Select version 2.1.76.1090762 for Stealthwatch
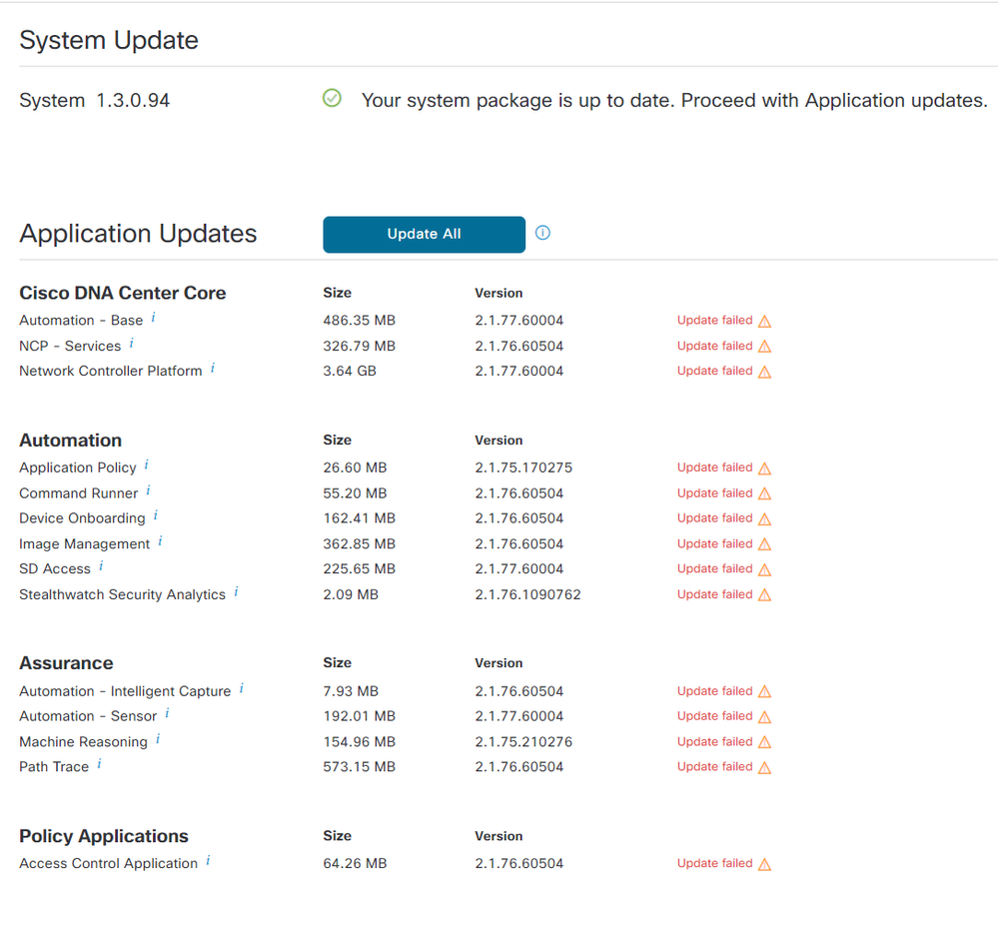 pyautogui.click(x=527, y=595)
